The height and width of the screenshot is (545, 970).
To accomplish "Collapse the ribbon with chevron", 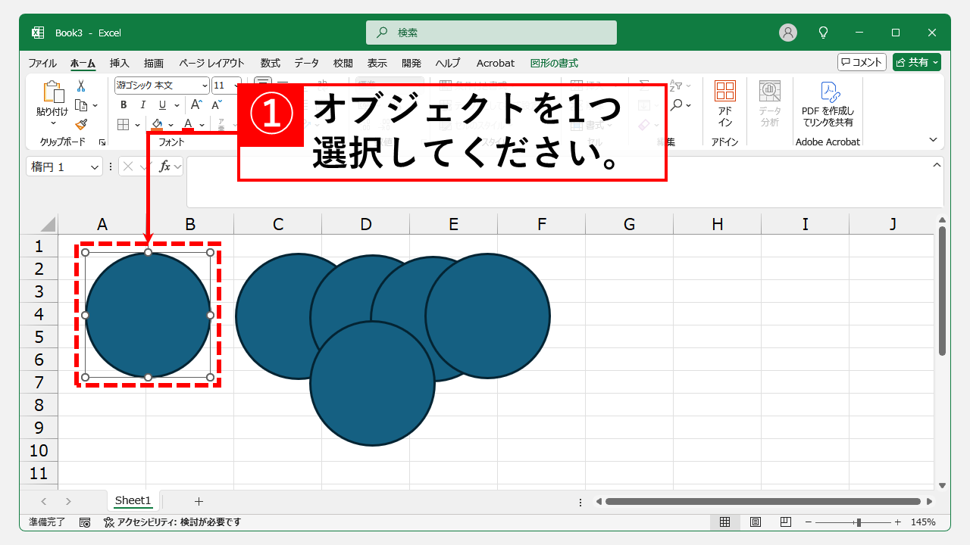I will (x=934, y=139).
